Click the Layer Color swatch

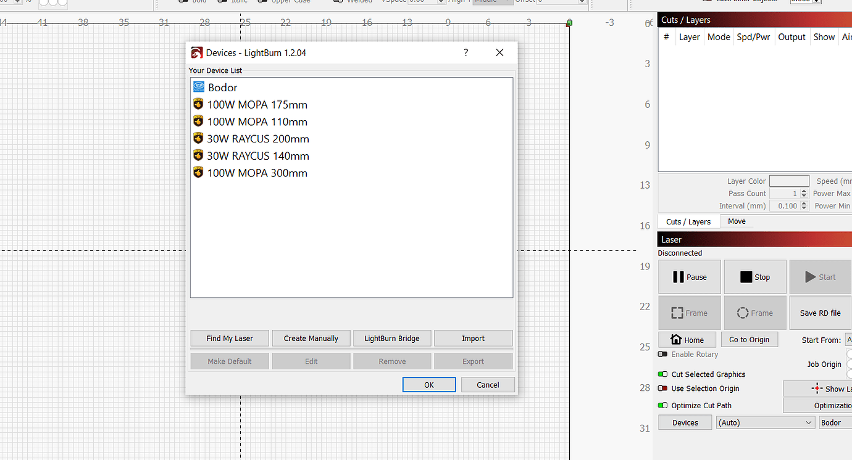point(789,181)
